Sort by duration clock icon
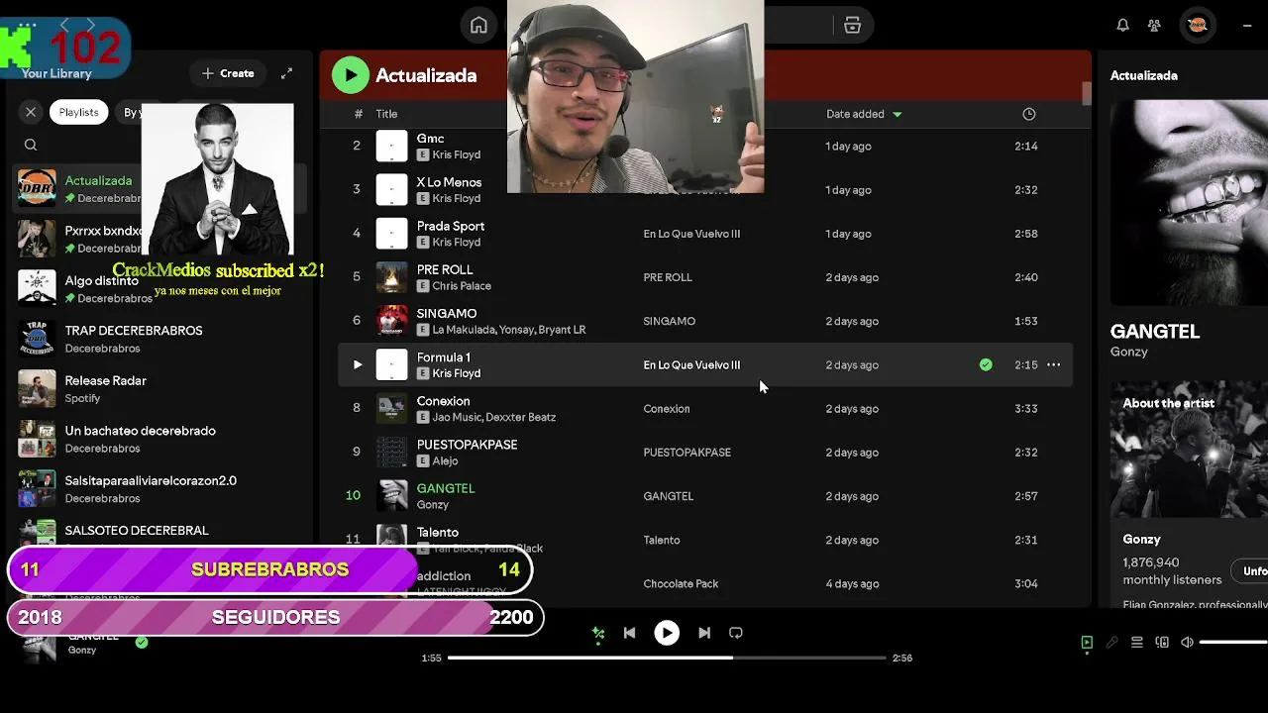1268x713 pixels. (x=1029, y=114)
